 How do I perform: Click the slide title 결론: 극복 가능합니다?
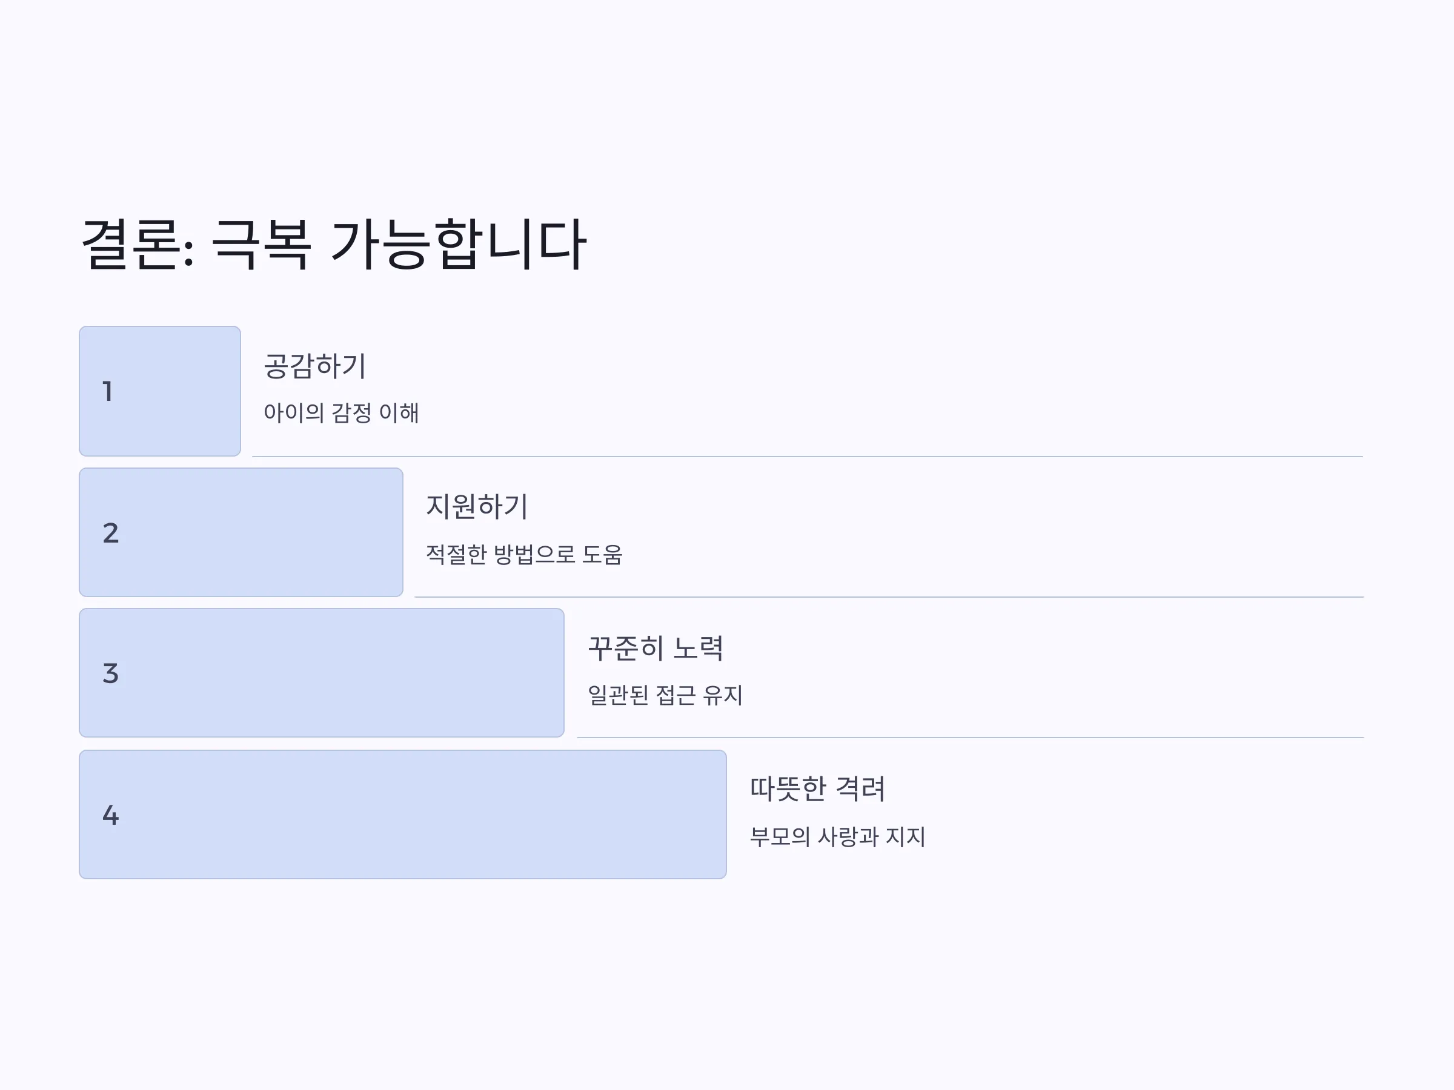coord(333,245)
